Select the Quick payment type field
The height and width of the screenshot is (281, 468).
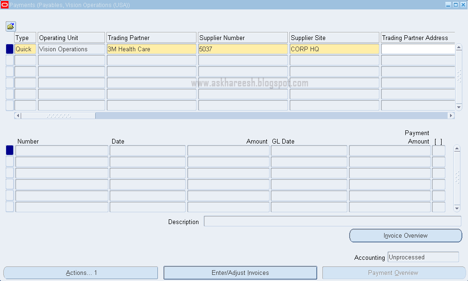click(x=25, y=49)
